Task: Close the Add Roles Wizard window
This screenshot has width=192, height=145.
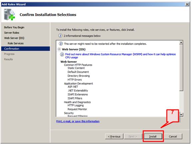Action: (x=187, y=4)
